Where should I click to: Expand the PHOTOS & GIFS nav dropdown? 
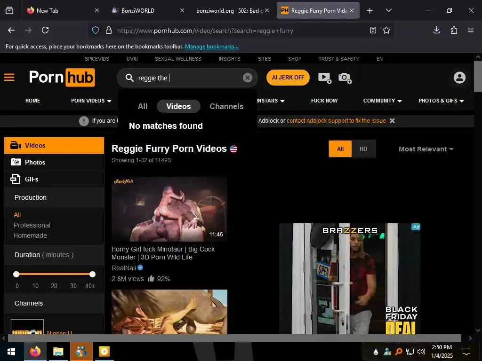tap(441, 101)
